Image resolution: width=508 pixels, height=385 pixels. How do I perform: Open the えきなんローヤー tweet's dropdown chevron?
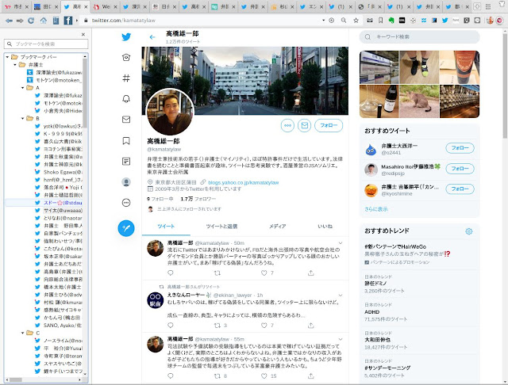coord(341,295)
